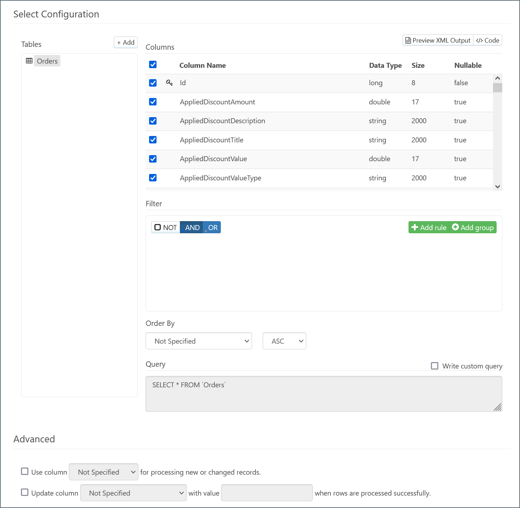Enable Write custom query
The width and height of the screenshot is (520, 508).
(434, 366)
